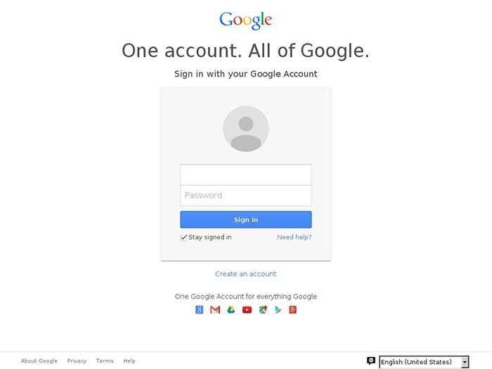Open the Terms footer link
The width and height of the screenshot is (492, 369).
pyautogui.click(x=105, y=361)
